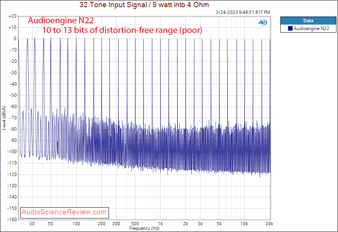This screenshot has height=232, width=338.
Task: Click the -120 level axis tick label
Action: (x=12, y=175)
